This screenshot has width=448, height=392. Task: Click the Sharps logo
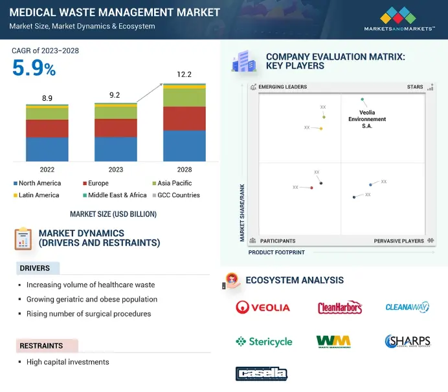click(x=408, y=341)
